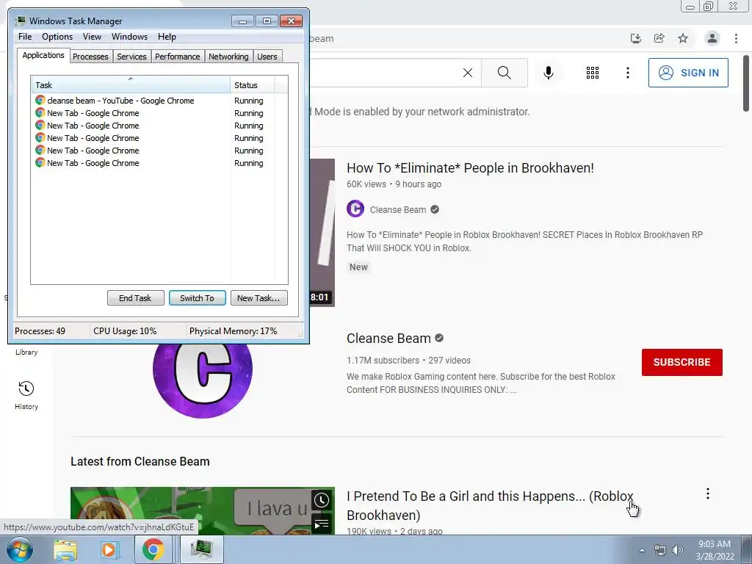This screenshot has width=752, height=564.
Task: Switch to the Services tab
Action: (131, 57)
